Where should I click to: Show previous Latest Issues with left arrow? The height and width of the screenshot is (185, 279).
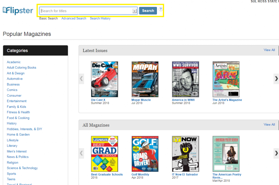coord(81,78)
